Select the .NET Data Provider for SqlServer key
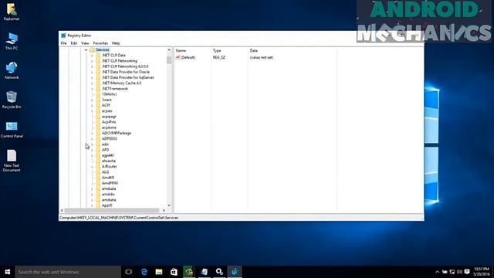This screenshot has height=278, width=494. tap(128, 77)
